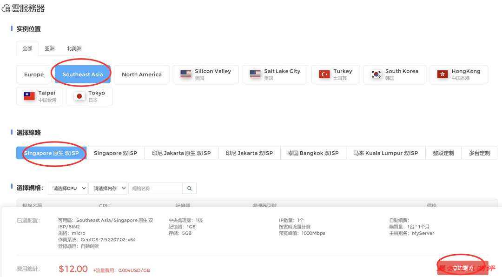Click the 规格名称 search field
Image resolution: width=502 pixels, height=277 pixels.
point(155,189)
